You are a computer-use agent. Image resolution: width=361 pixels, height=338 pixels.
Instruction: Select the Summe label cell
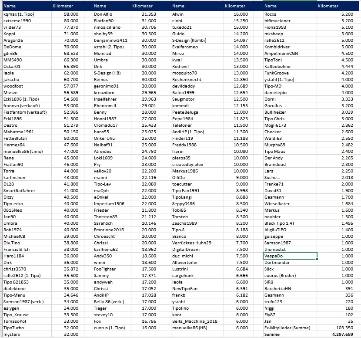click(272, 334)
